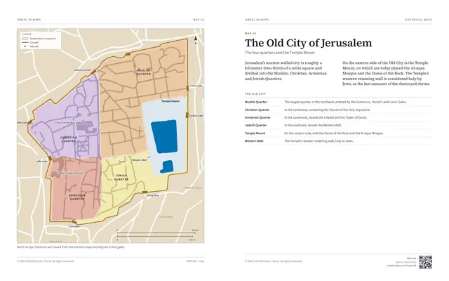Image resolution: width=449 pixels, height=281 pixels.
Task: Click the 'MUSLIM QUARTER' map label
Action: [143, 72]
